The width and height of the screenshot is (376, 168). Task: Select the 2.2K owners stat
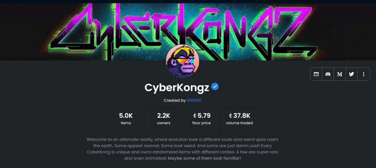(x=163, y=119)
